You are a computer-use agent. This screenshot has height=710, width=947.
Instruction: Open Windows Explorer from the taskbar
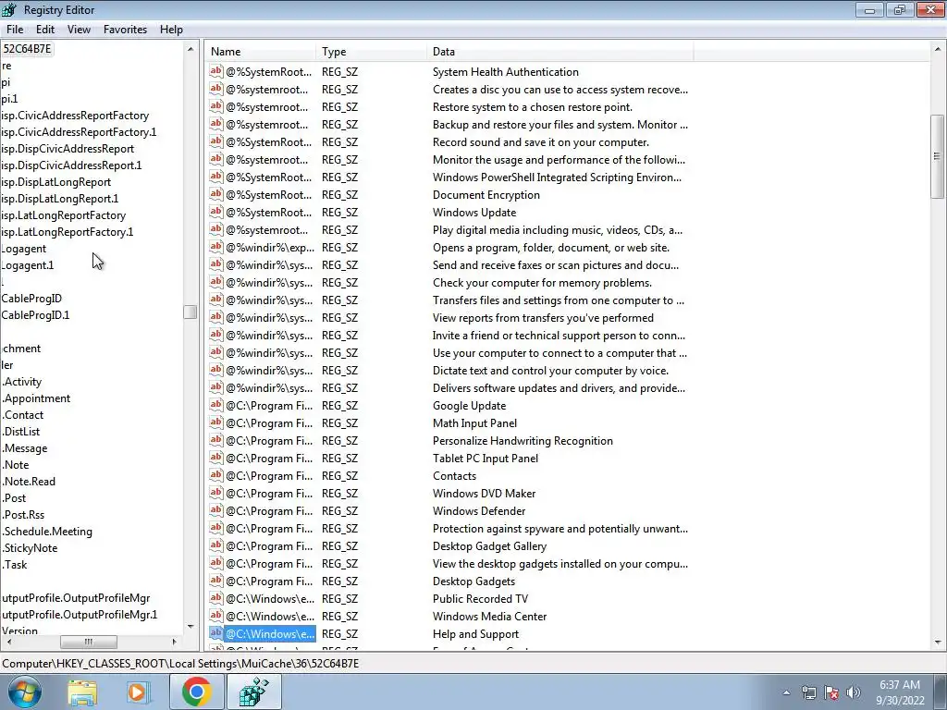pyautogui.click(x=82, y=692)
